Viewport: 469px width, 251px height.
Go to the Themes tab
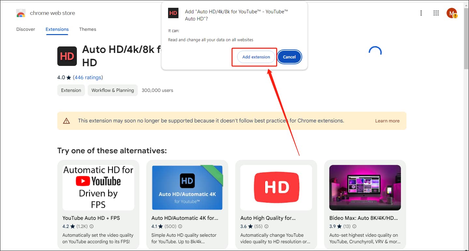pos(88,29)
